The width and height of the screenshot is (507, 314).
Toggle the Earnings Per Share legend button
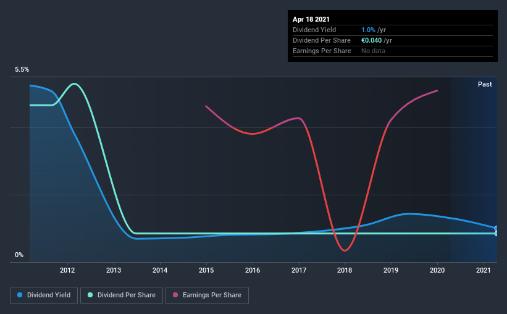(207, 295)
